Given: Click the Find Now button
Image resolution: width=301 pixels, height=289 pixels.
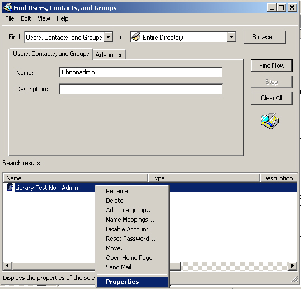Looking at the screenshot, I should coord(271,66).
